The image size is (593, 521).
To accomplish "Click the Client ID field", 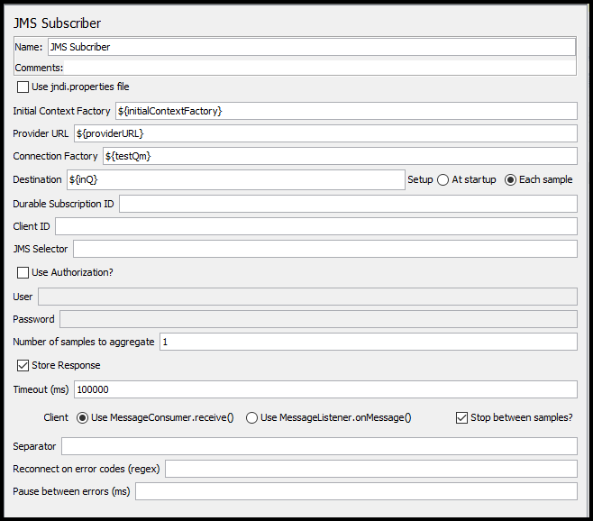I will pyautogui.click(x=315, y=226).
